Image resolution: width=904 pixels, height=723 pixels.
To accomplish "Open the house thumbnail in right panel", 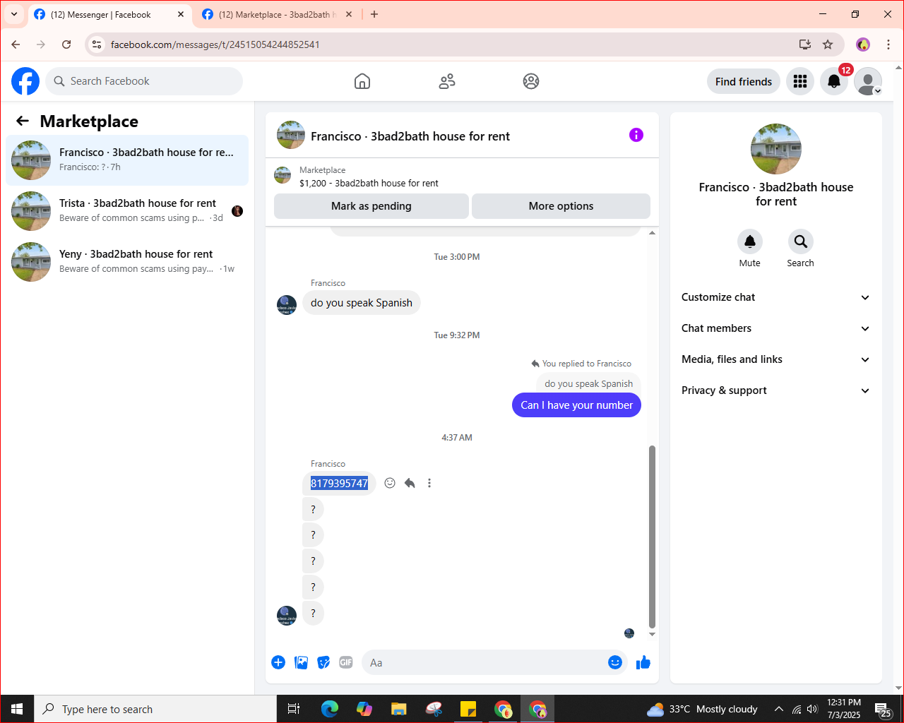I will click(776, 149).
